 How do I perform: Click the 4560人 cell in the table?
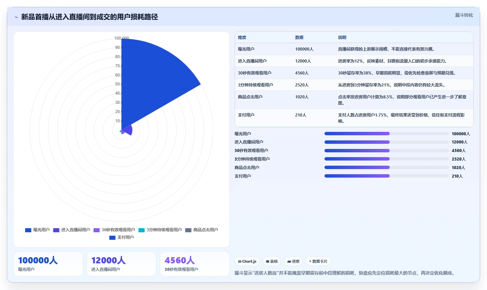pyautogui.click(x=302, y=73)
